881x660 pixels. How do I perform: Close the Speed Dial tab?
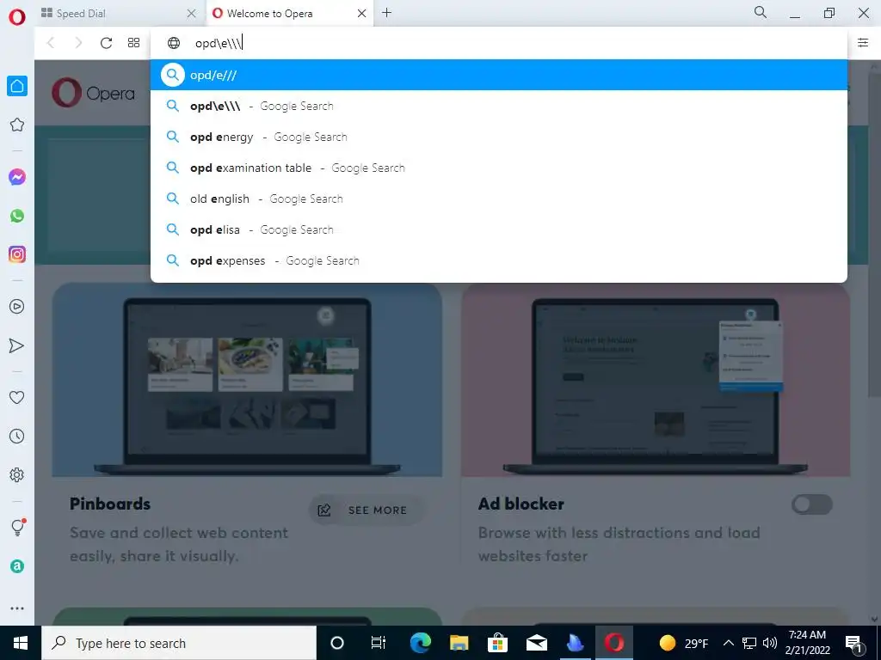coord(192,14)
